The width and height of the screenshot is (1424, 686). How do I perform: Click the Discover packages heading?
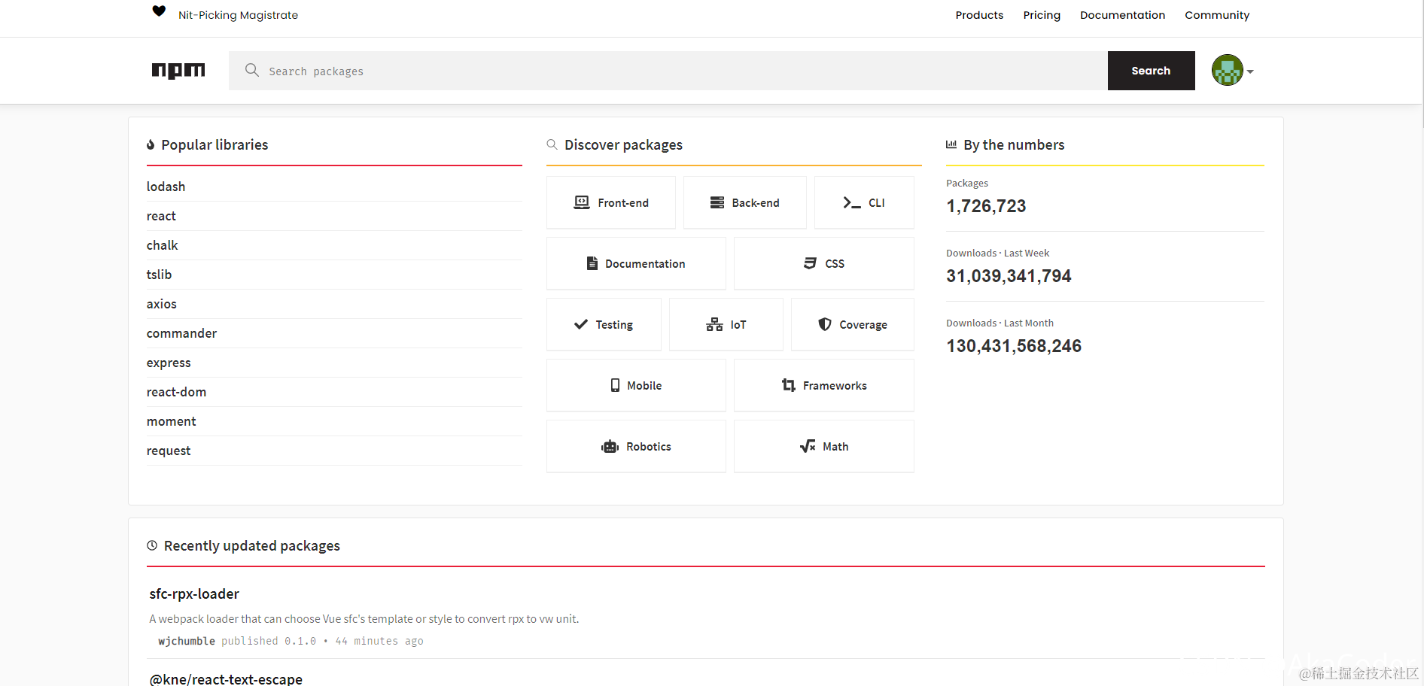tap(623, 144)
